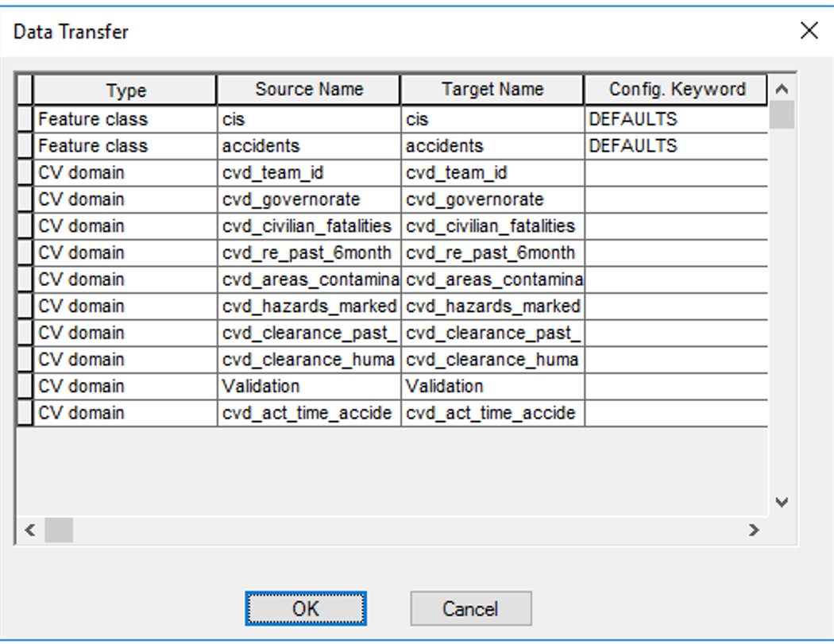Click the Config. Keyword column header
The height and width of the screenshot is (644, 834).
(x=676, y=90)
